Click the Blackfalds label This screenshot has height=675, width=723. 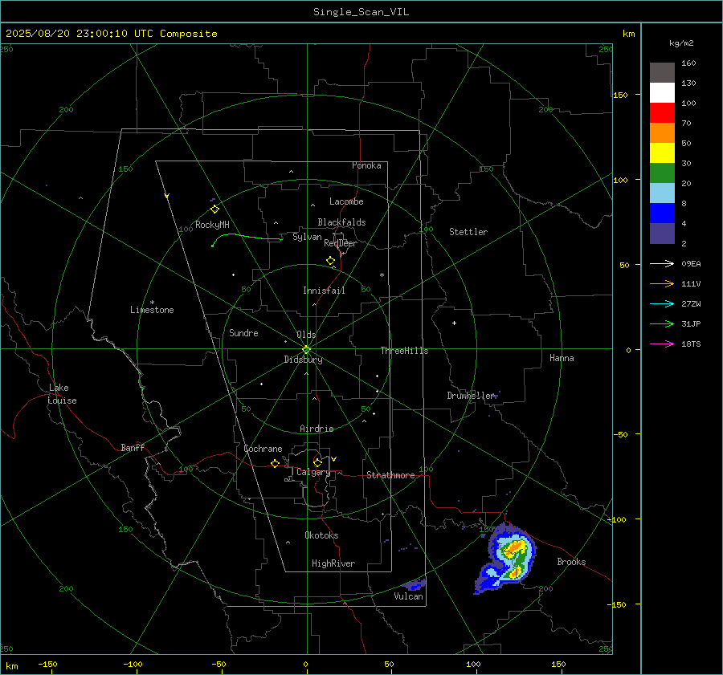341,222
